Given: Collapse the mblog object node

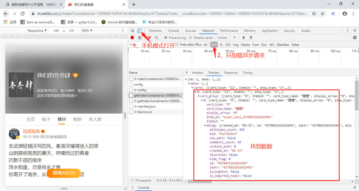Looking at the screenshot, I should tap(205, 125).
